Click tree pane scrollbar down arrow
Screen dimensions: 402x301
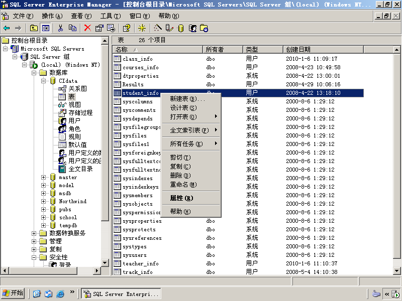pyautogui.click(x=105, y=262)
